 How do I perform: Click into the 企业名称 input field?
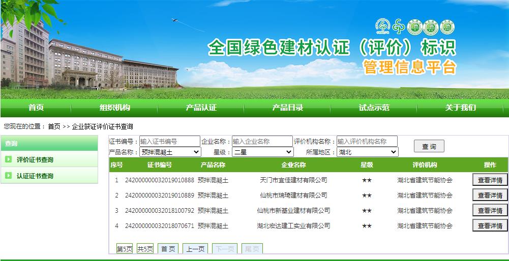(262, 141)
